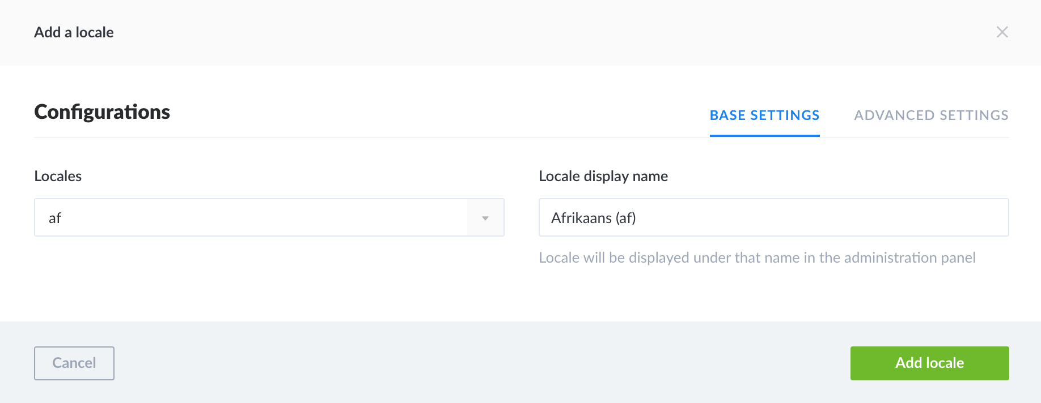Select the 'af' value in Locales field
This screenshot has width=1041, height=403.
tap(227, 217)
